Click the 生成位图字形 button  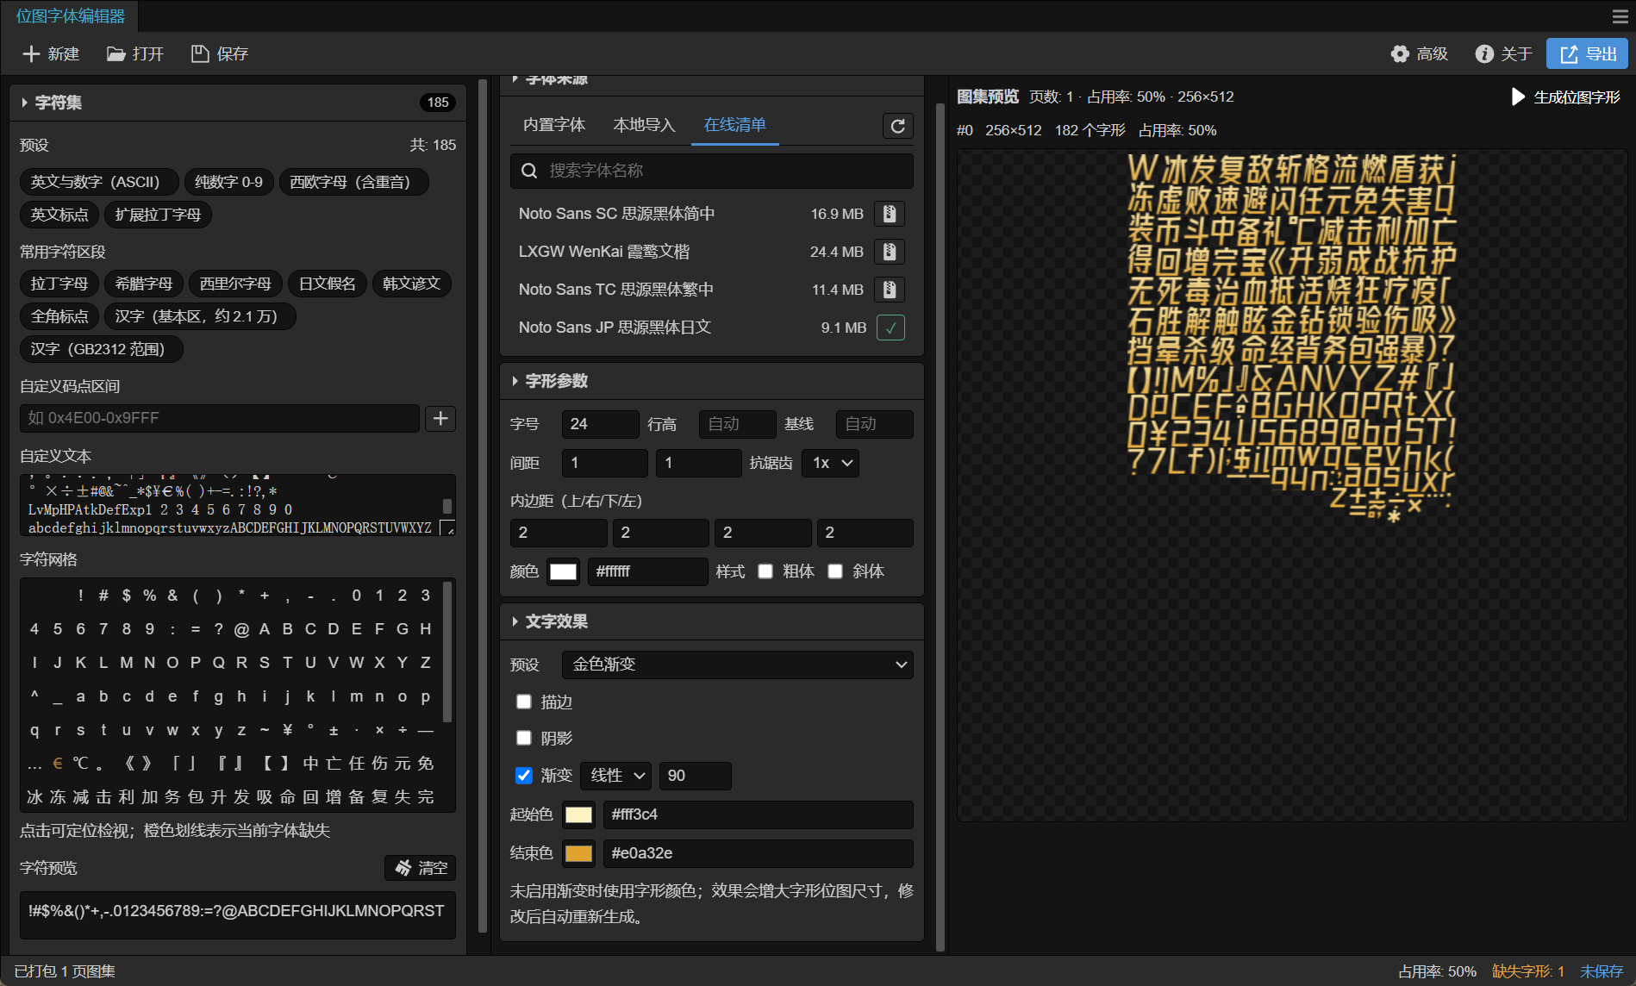(1565, 97)
